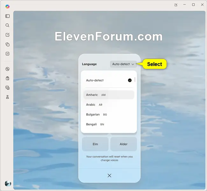Click the Copilot logo icon
This screenshot has height=191, width=207.
point(7,6)
